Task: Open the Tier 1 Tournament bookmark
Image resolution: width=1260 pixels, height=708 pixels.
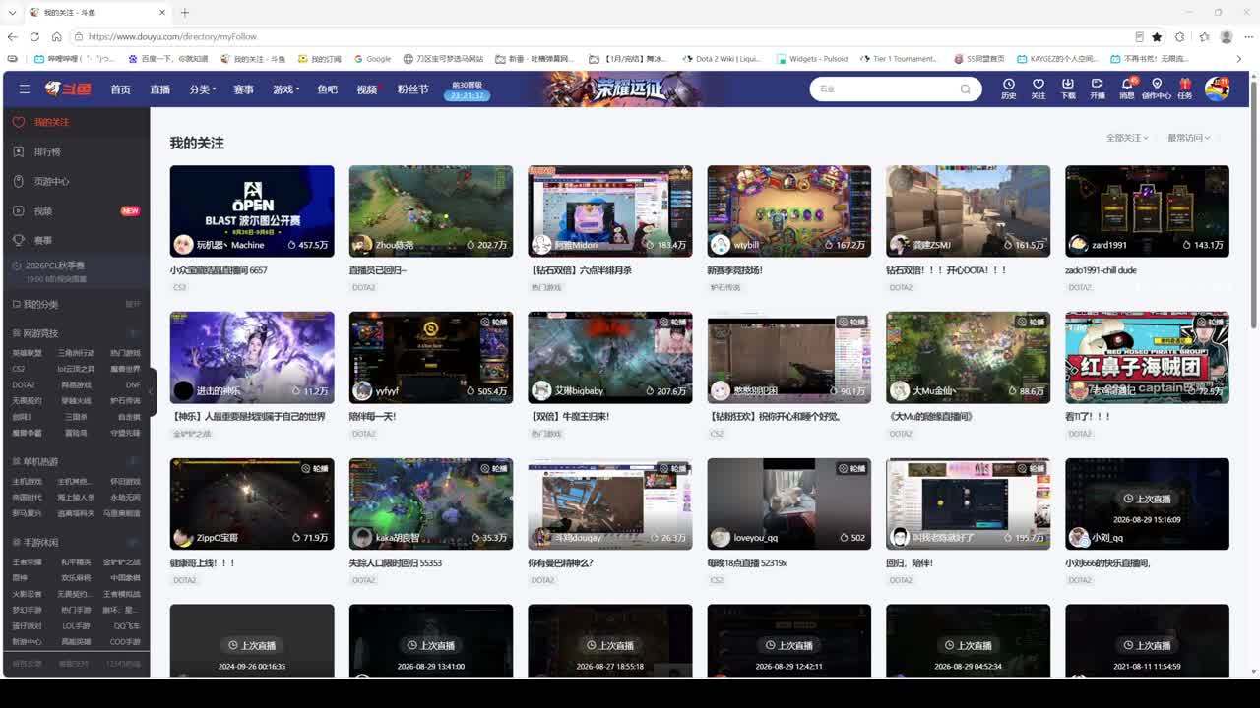Action: coord(898,59)
